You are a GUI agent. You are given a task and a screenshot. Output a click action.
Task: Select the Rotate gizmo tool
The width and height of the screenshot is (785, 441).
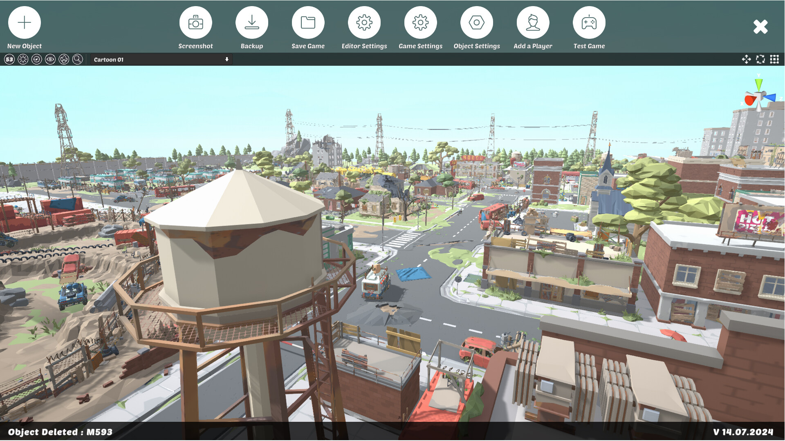[760, 59]
